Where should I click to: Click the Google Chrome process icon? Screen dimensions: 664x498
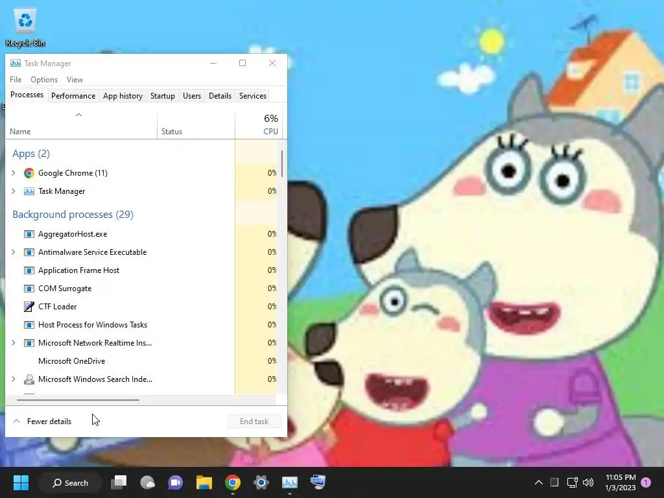(x=29, y=172)
